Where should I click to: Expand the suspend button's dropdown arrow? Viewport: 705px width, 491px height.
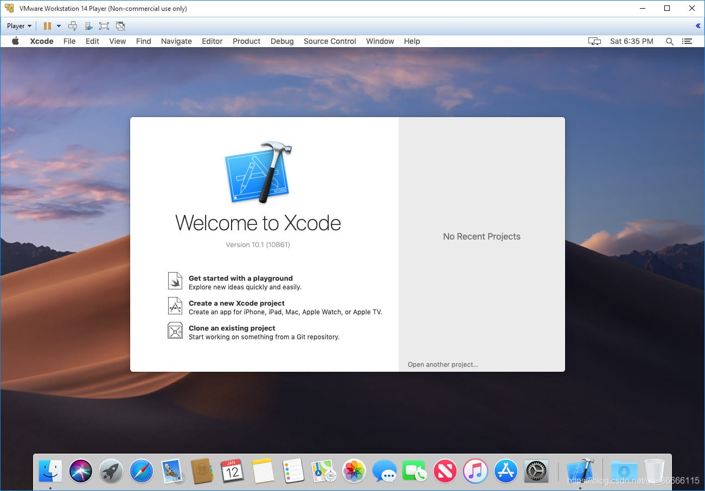59,25
